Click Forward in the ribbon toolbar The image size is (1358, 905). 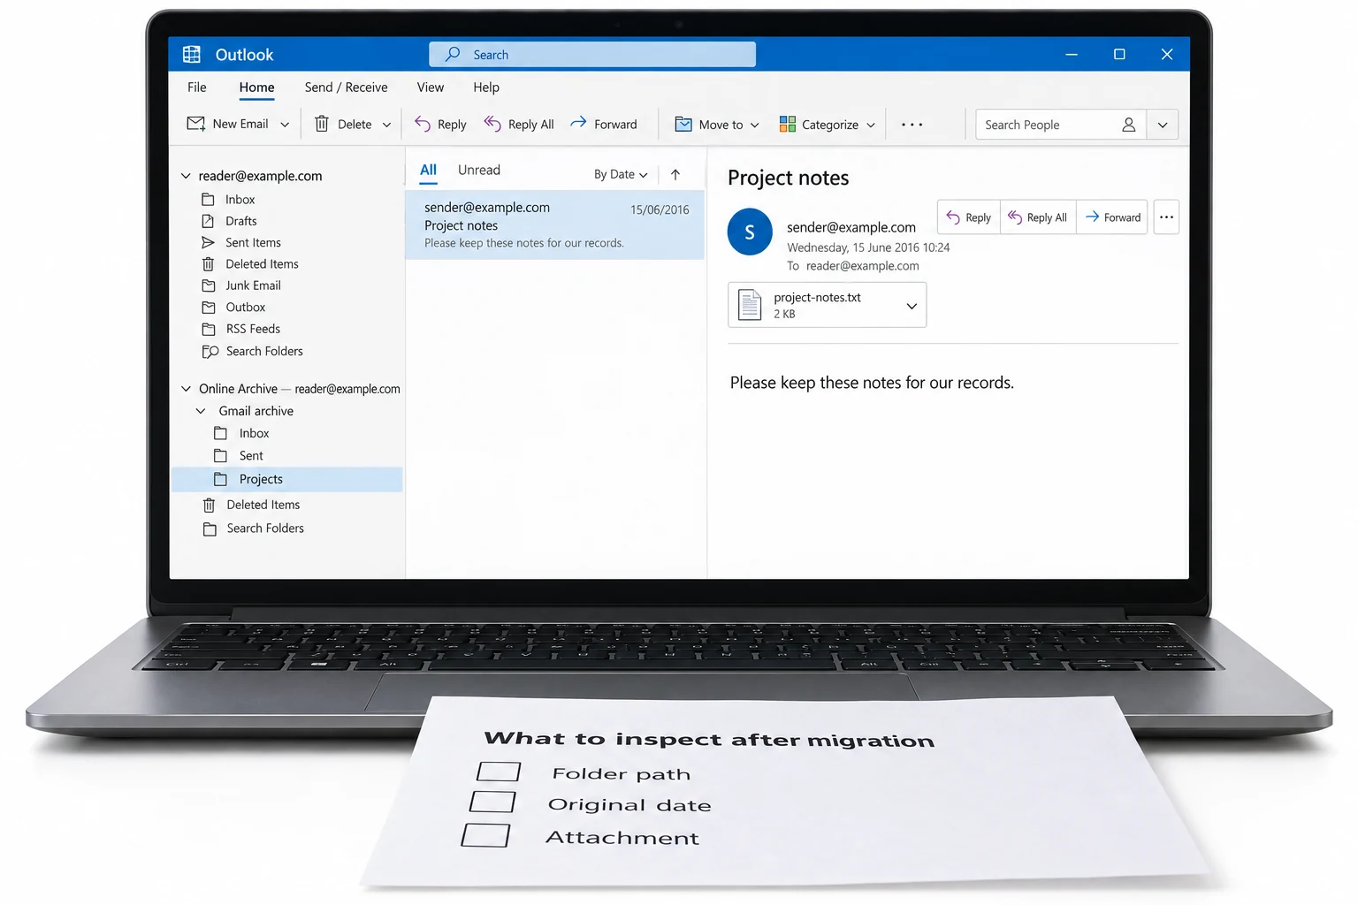(x=604, y=124)
